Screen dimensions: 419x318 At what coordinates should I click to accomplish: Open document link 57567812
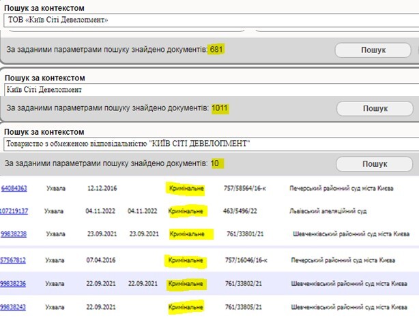tap(14, 260)
